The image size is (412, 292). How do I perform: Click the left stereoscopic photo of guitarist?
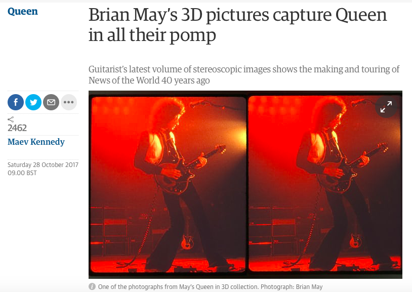[168, 184]
